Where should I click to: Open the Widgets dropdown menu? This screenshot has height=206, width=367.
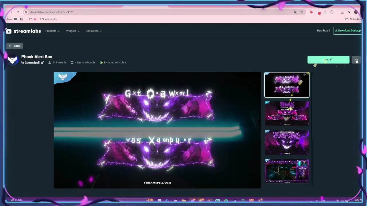click(x=73, y=31)
